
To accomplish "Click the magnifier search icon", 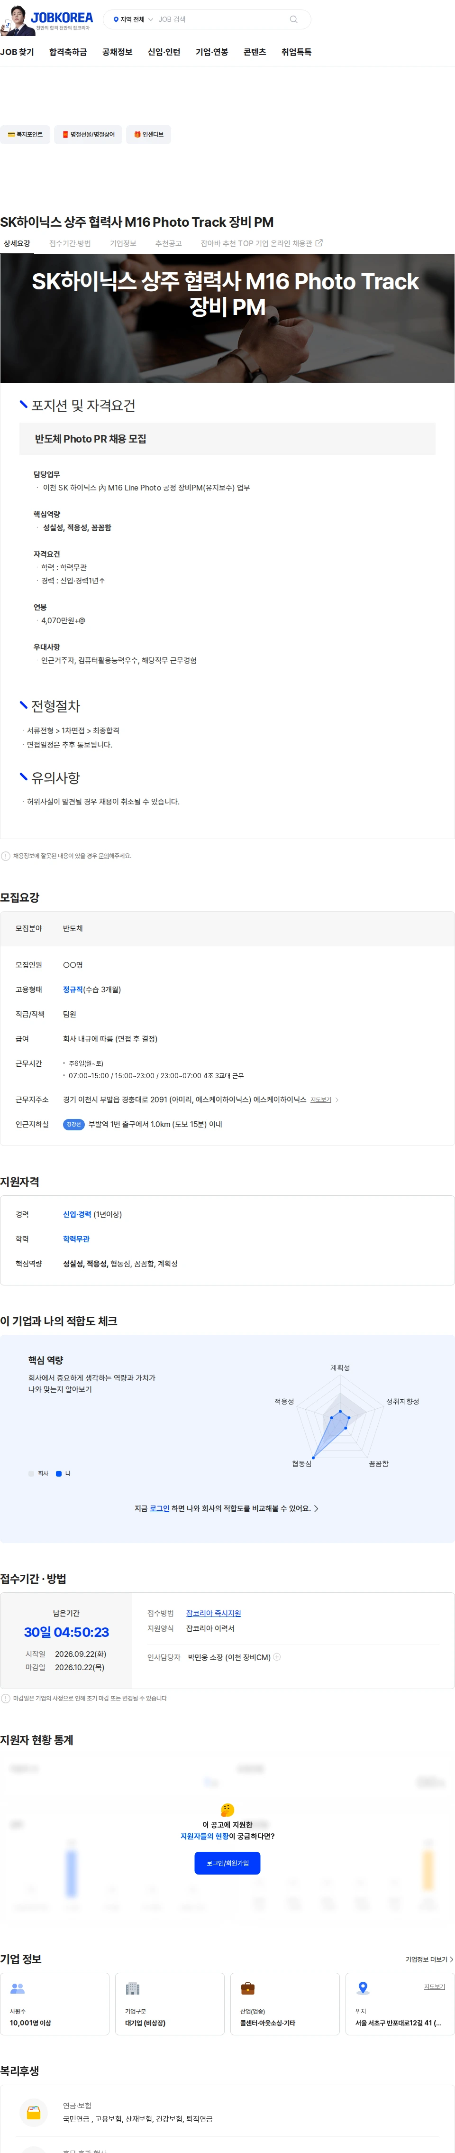I will (293, 19).
